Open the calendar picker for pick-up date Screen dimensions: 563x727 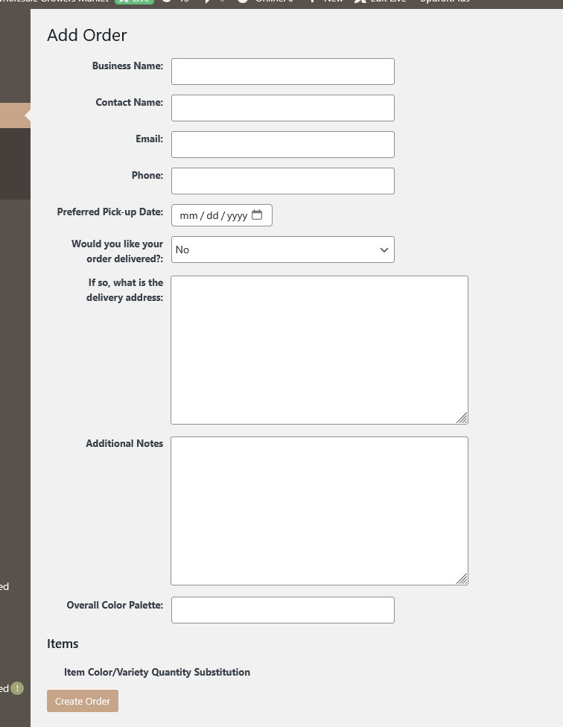257,215
